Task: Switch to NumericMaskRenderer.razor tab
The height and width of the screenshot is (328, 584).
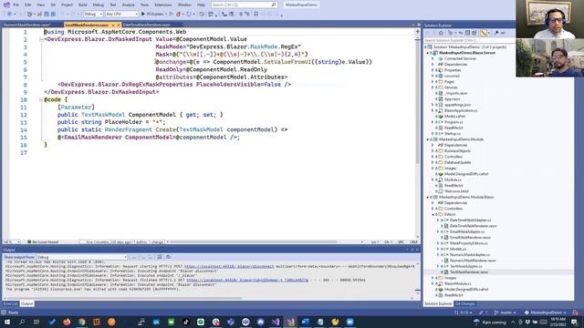Action: (27, 25)
